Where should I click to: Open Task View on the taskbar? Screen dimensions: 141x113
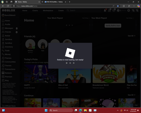(76, 110)
